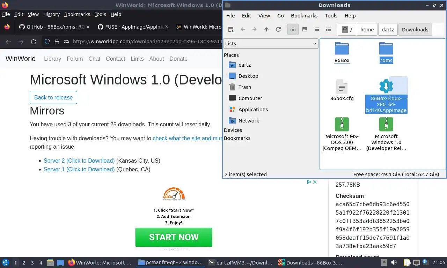Close the GitHub 86Box/roms tab
This screenshot has width=447, height=268.
click(x=88, y=27)
